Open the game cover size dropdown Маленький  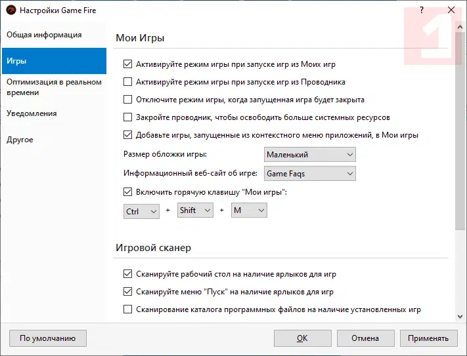click(309, 155)
